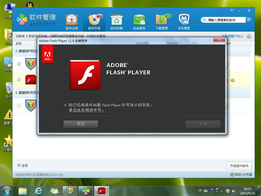The width and height of the screenshot is (261, 196).
Task: Open the warning-sign desktop folder icon
Action: pos(8,117)
